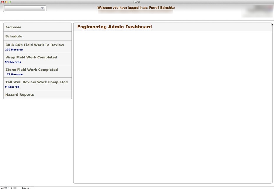Open the Schedule section
The image size is (274, 189).
[37, 36]
